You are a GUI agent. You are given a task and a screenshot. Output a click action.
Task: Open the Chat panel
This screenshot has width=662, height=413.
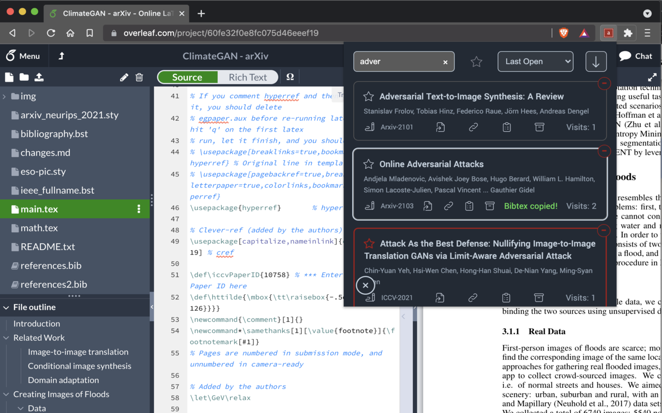636,56
